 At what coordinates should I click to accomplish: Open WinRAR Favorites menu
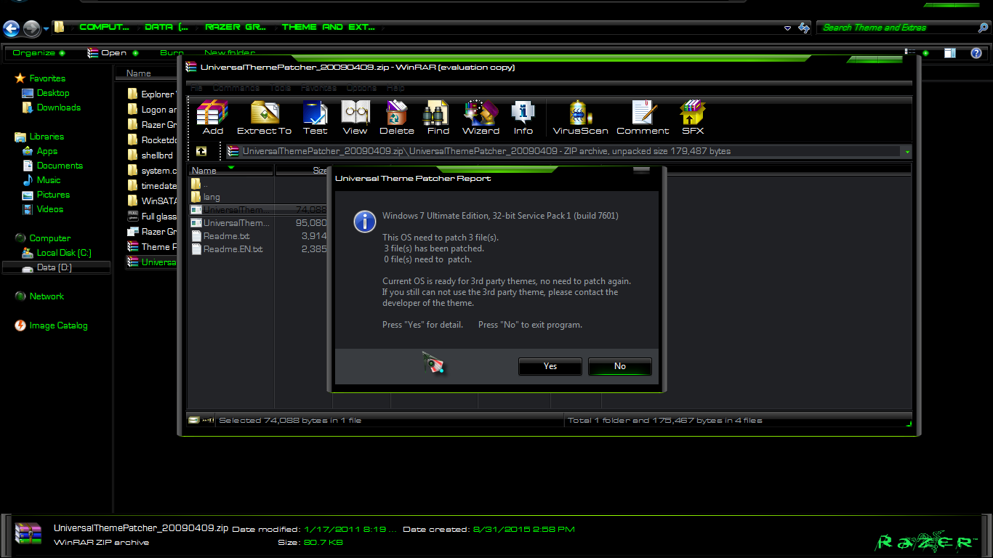[x=318, y=88]
